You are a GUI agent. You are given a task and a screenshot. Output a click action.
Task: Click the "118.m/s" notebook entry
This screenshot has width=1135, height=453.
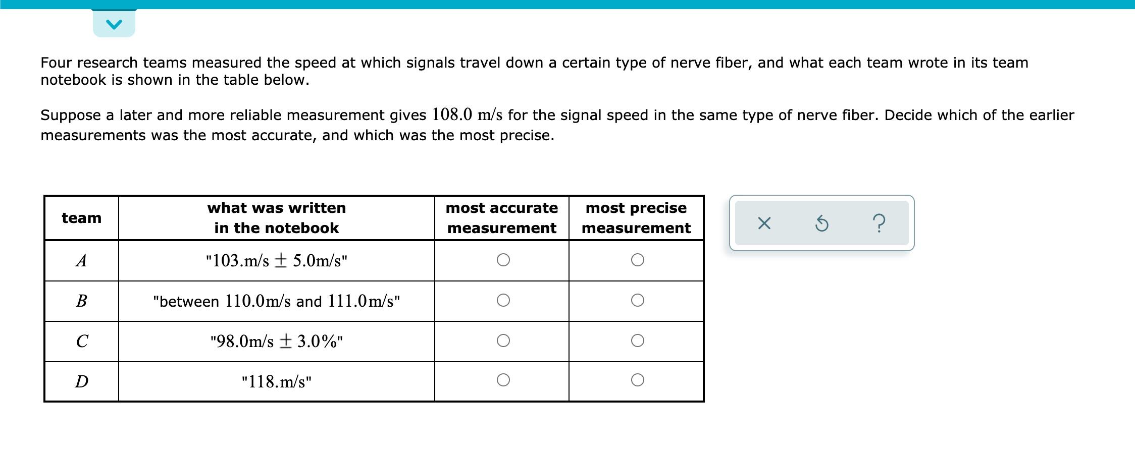(x=277, y=381)
